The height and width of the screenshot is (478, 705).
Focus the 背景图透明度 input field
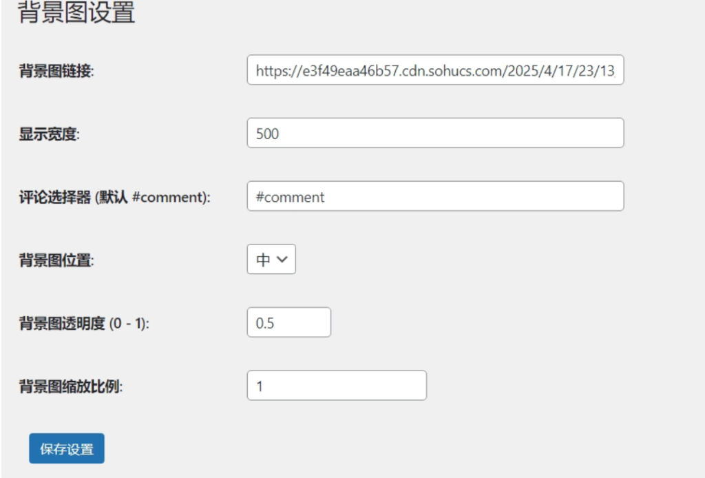click(x=288, y=322)
